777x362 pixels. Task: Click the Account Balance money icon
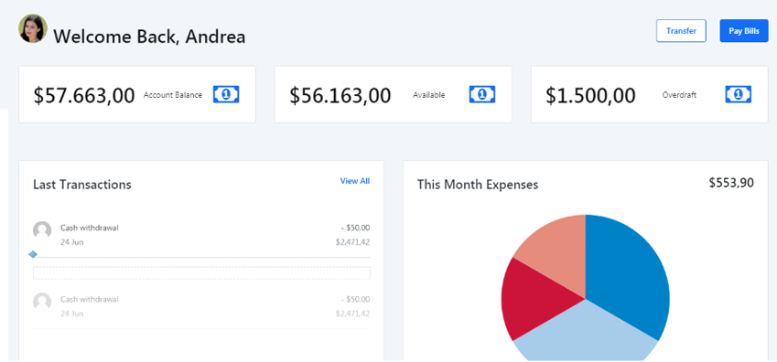[226, 94]
